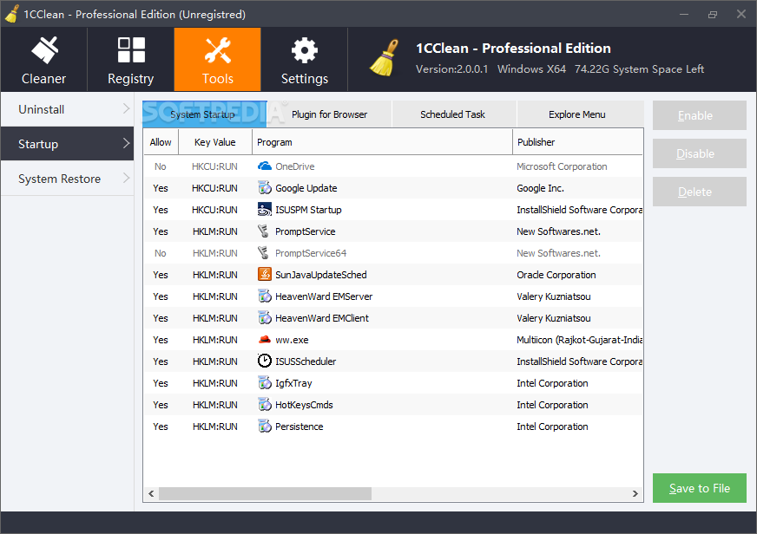Select the OneDrive row text
This screenshot has width=757, height=534.
295,166
